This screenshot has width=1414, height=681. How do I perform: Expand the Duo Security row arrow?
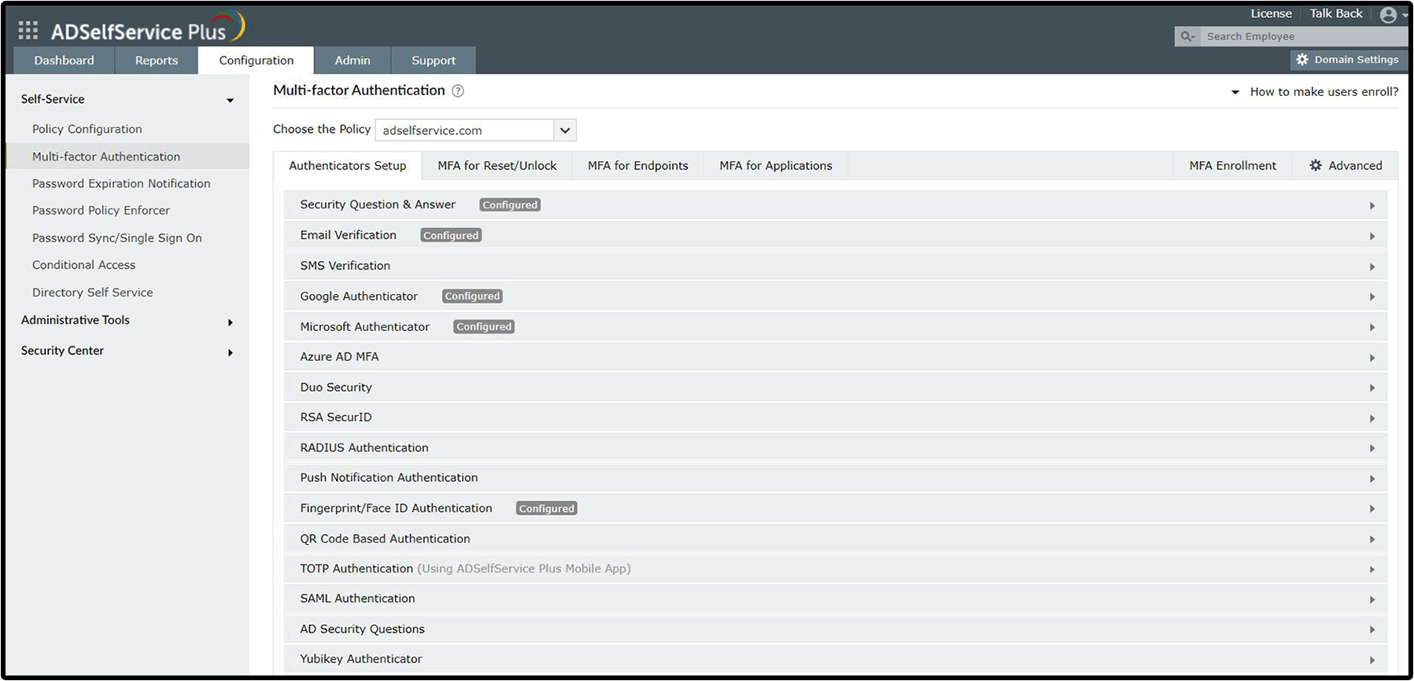1372,388
